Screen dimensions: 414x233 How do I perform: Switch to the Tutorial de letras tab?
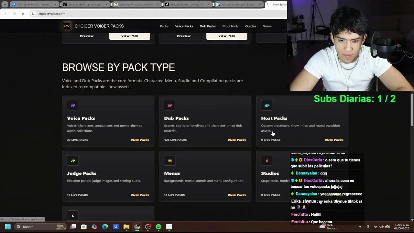point(86,5)
